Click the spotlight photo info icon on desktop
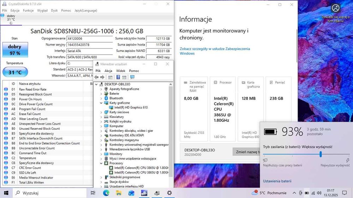 [x=335, y=8]
